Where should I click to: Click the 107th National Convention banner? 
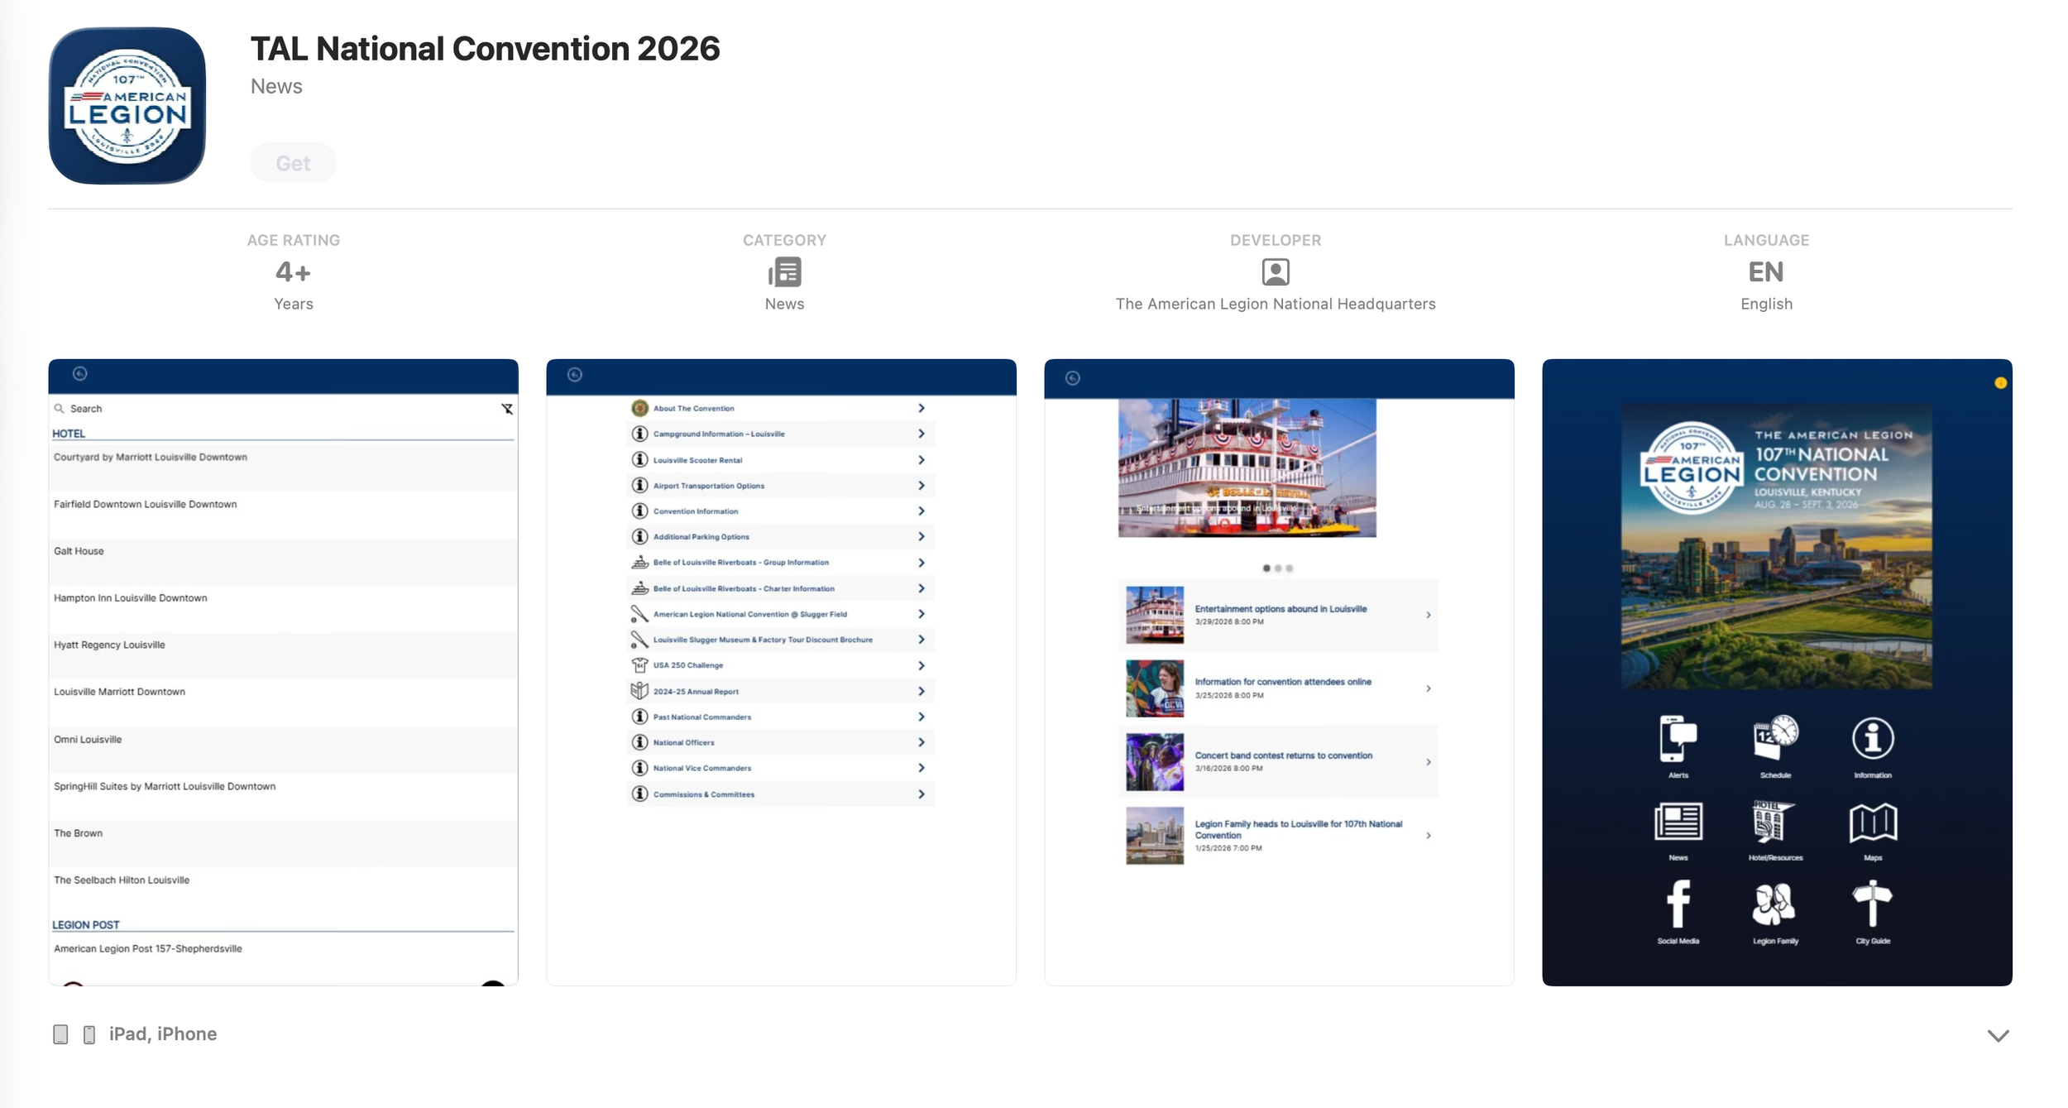[x=1777, y=546]
